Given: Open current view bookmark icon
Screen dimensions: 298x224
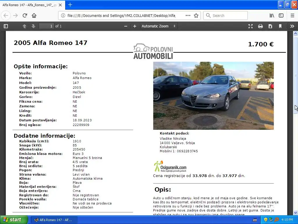Looking at the screenshot, I should tap(280, 26).
